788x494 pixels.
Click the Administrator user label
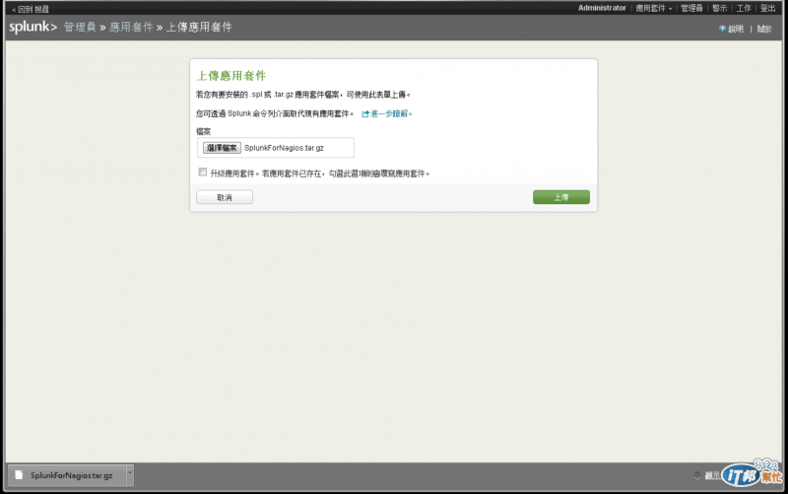click(x=602, y=8)
